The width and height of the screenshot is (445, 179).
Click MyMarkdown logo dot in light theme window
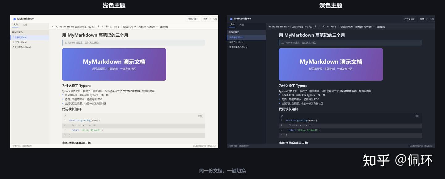point(15,19)
